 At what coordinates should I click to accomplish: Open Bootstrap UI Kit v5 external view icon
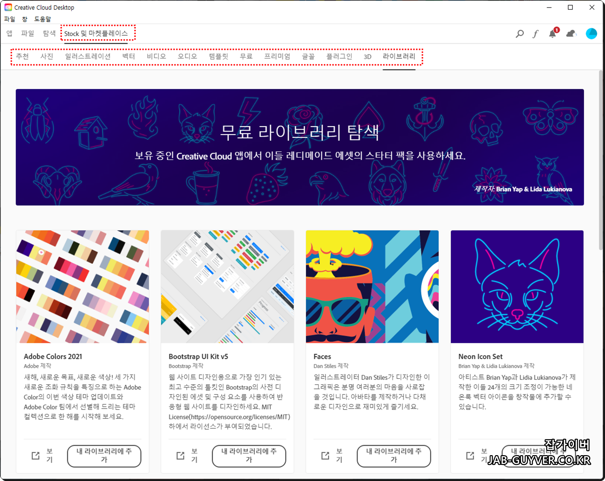pyautogui.click(x=180, y=455)
